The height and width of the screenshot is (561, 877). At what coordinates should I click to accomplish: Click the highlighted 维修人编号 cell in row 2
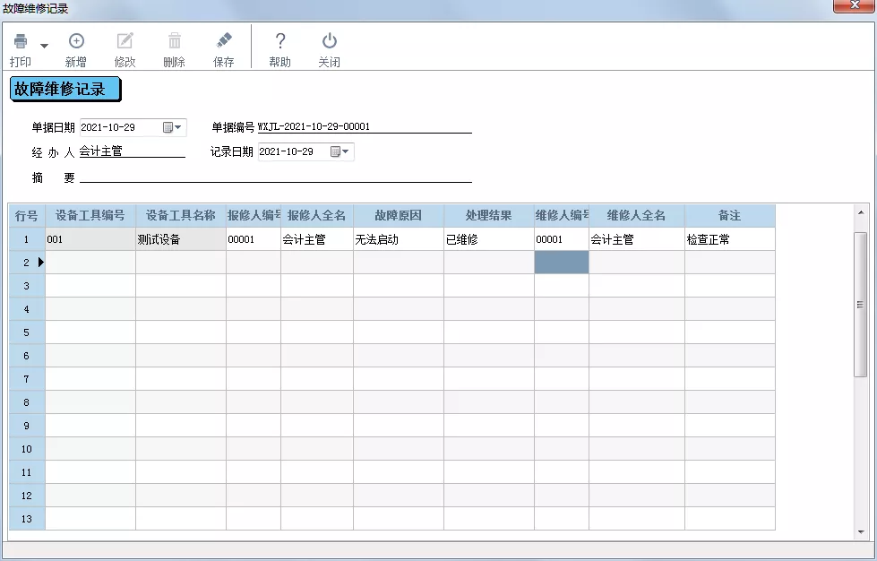562,263
